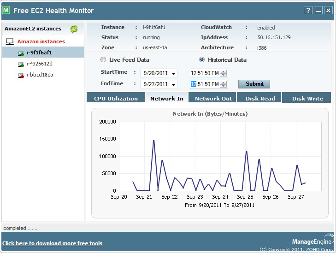Increase EndTime with the up spinner arrow

(223, 82)
